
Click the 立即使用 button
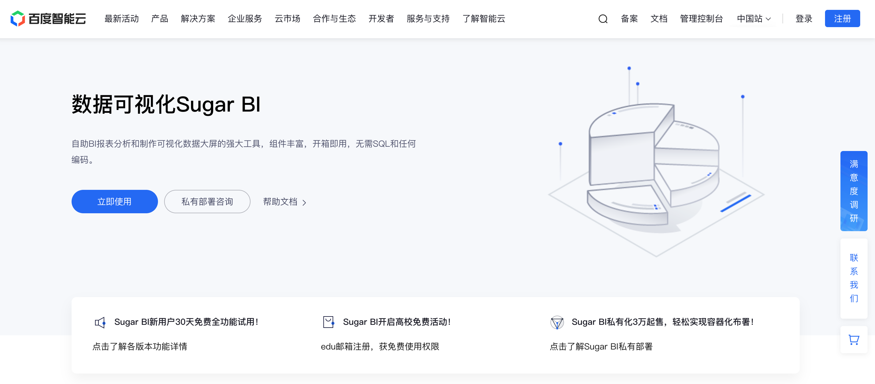tap(114, 202)
